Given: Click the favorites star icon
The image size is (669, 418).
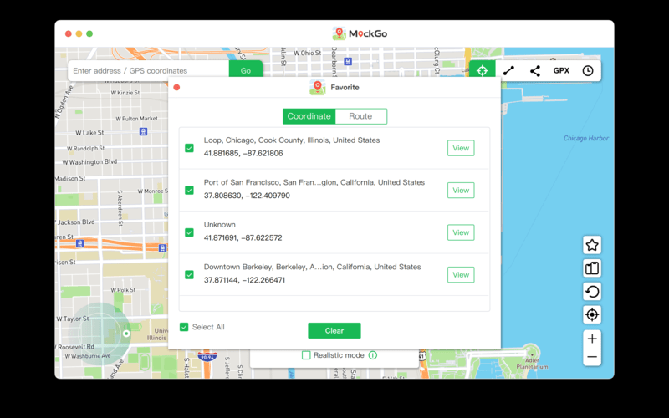Looking at the screenshot, I should click(x=592, y=245).
